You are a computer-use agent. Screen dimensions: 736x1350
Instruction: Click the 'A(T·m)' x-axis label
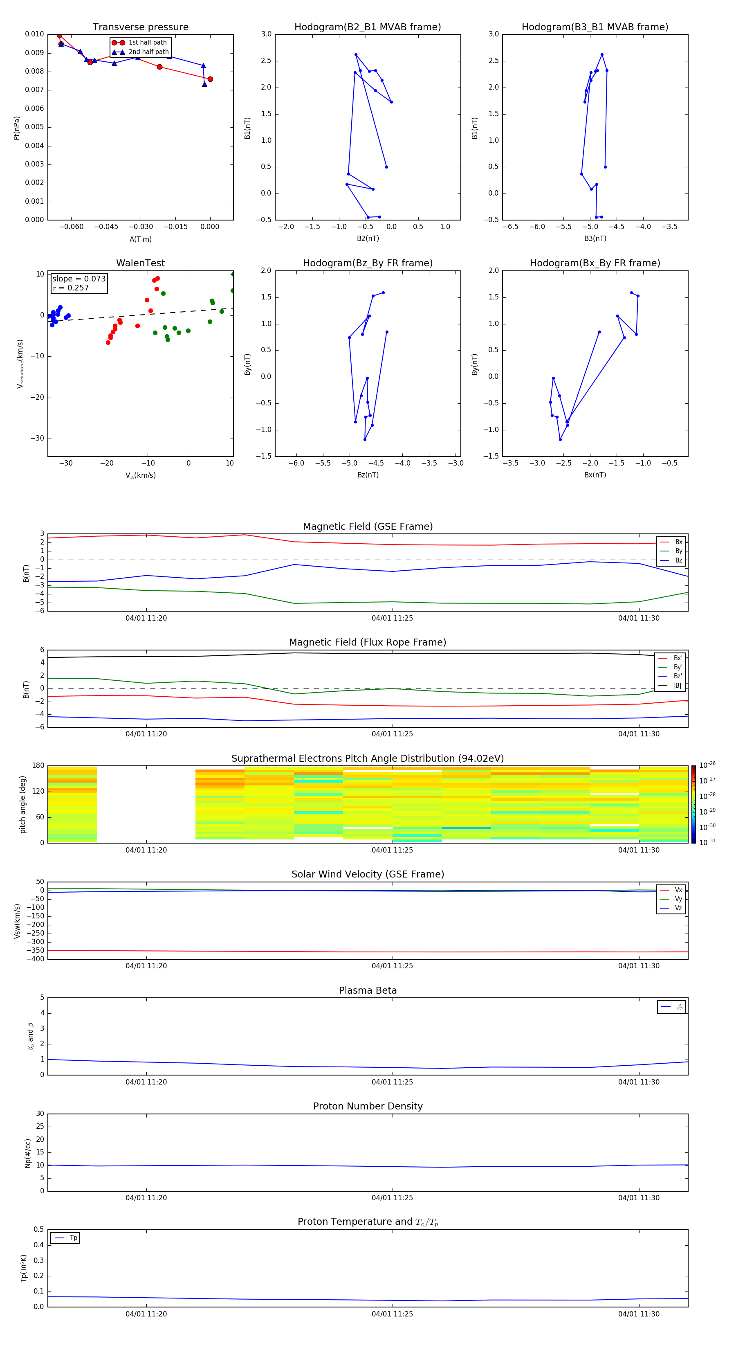[x=140, y=239]
